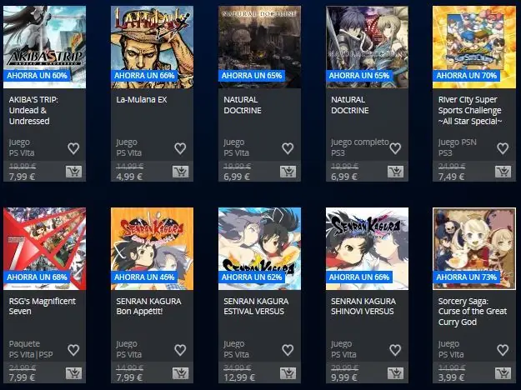
Task: Open SENRAN KAGURA ESTIVAL VERSUS cover art
Action: coord(259,248)
